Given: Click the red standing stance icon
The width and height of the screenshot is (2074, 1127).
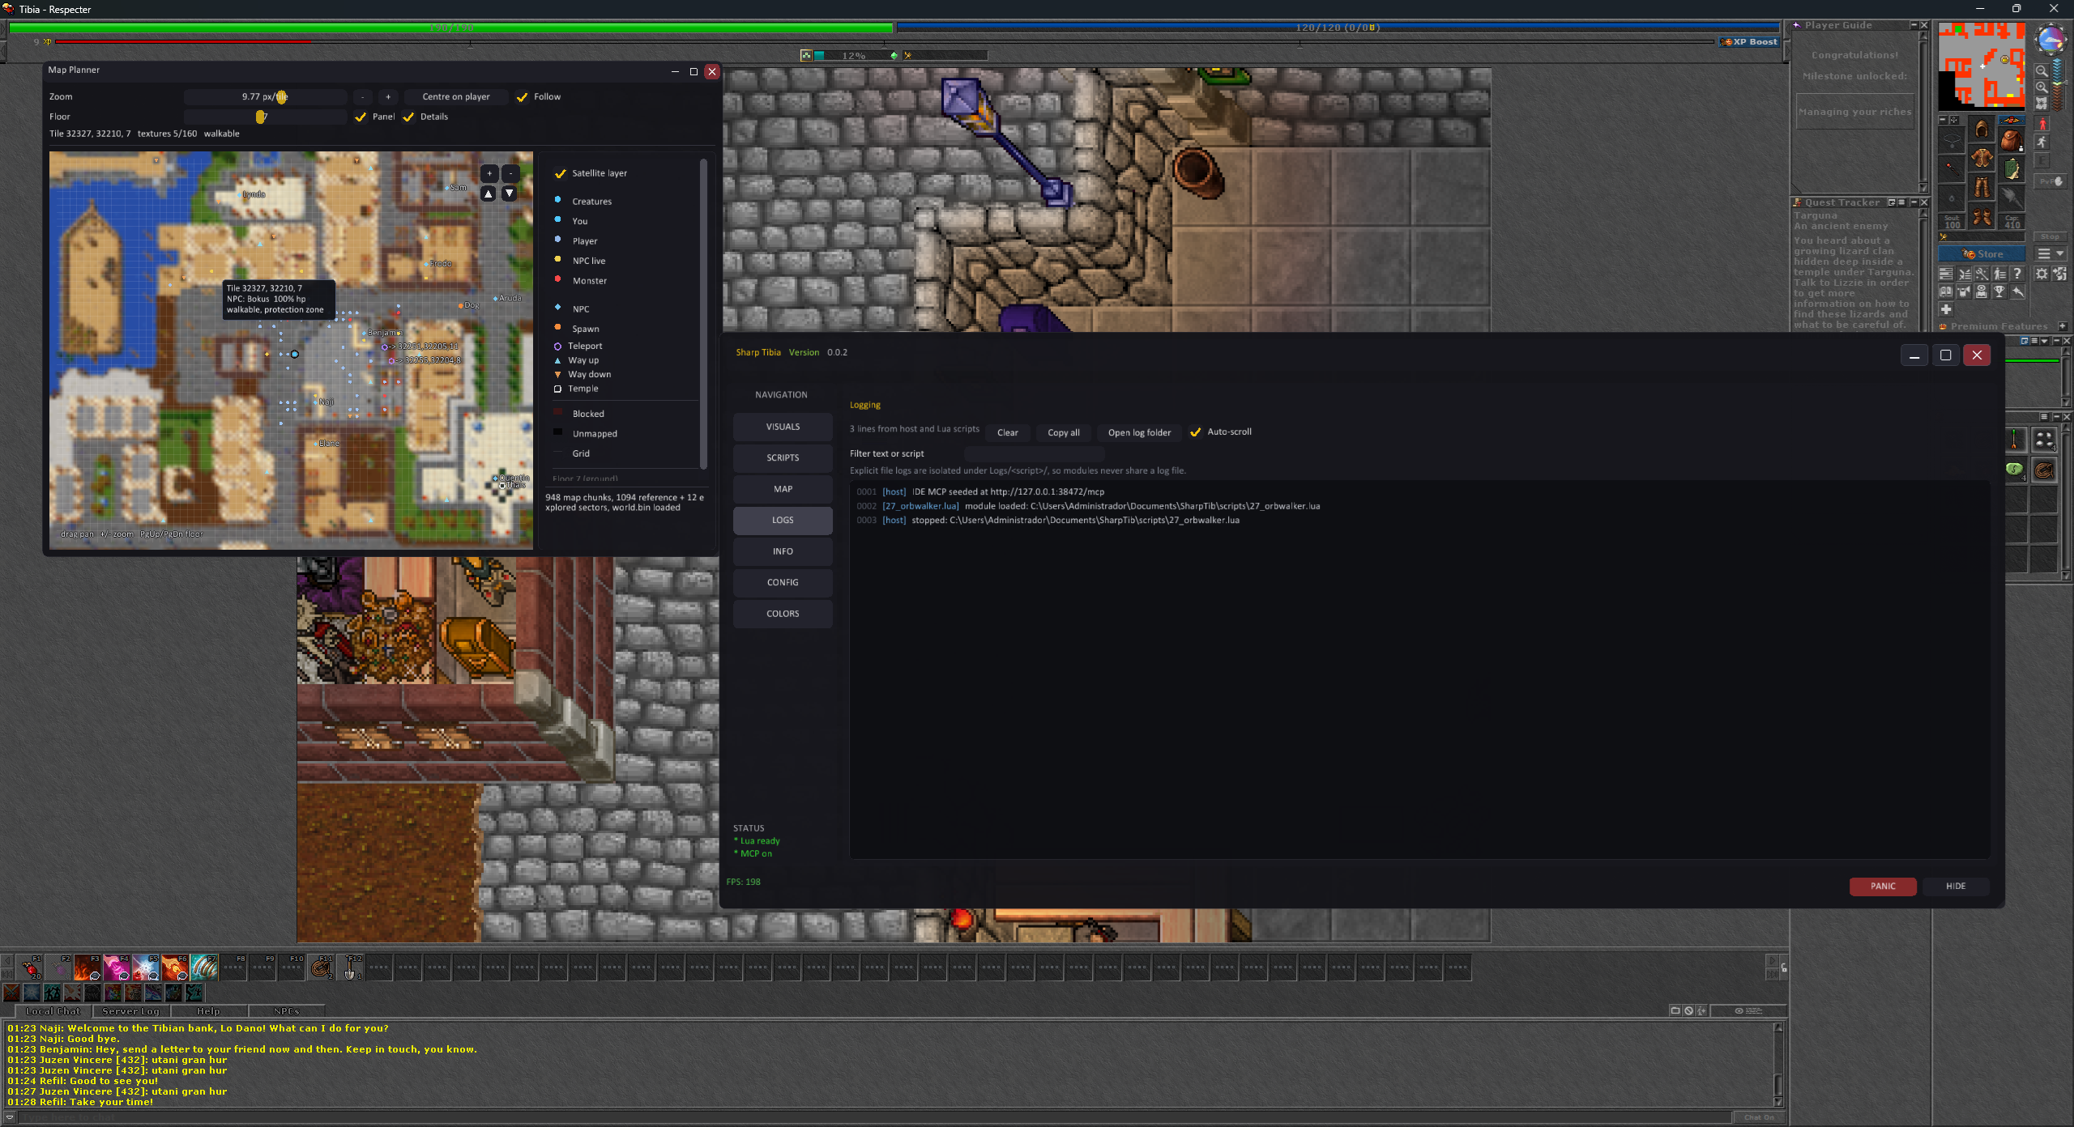Looking at the screenshot, I should point(2042,124).
